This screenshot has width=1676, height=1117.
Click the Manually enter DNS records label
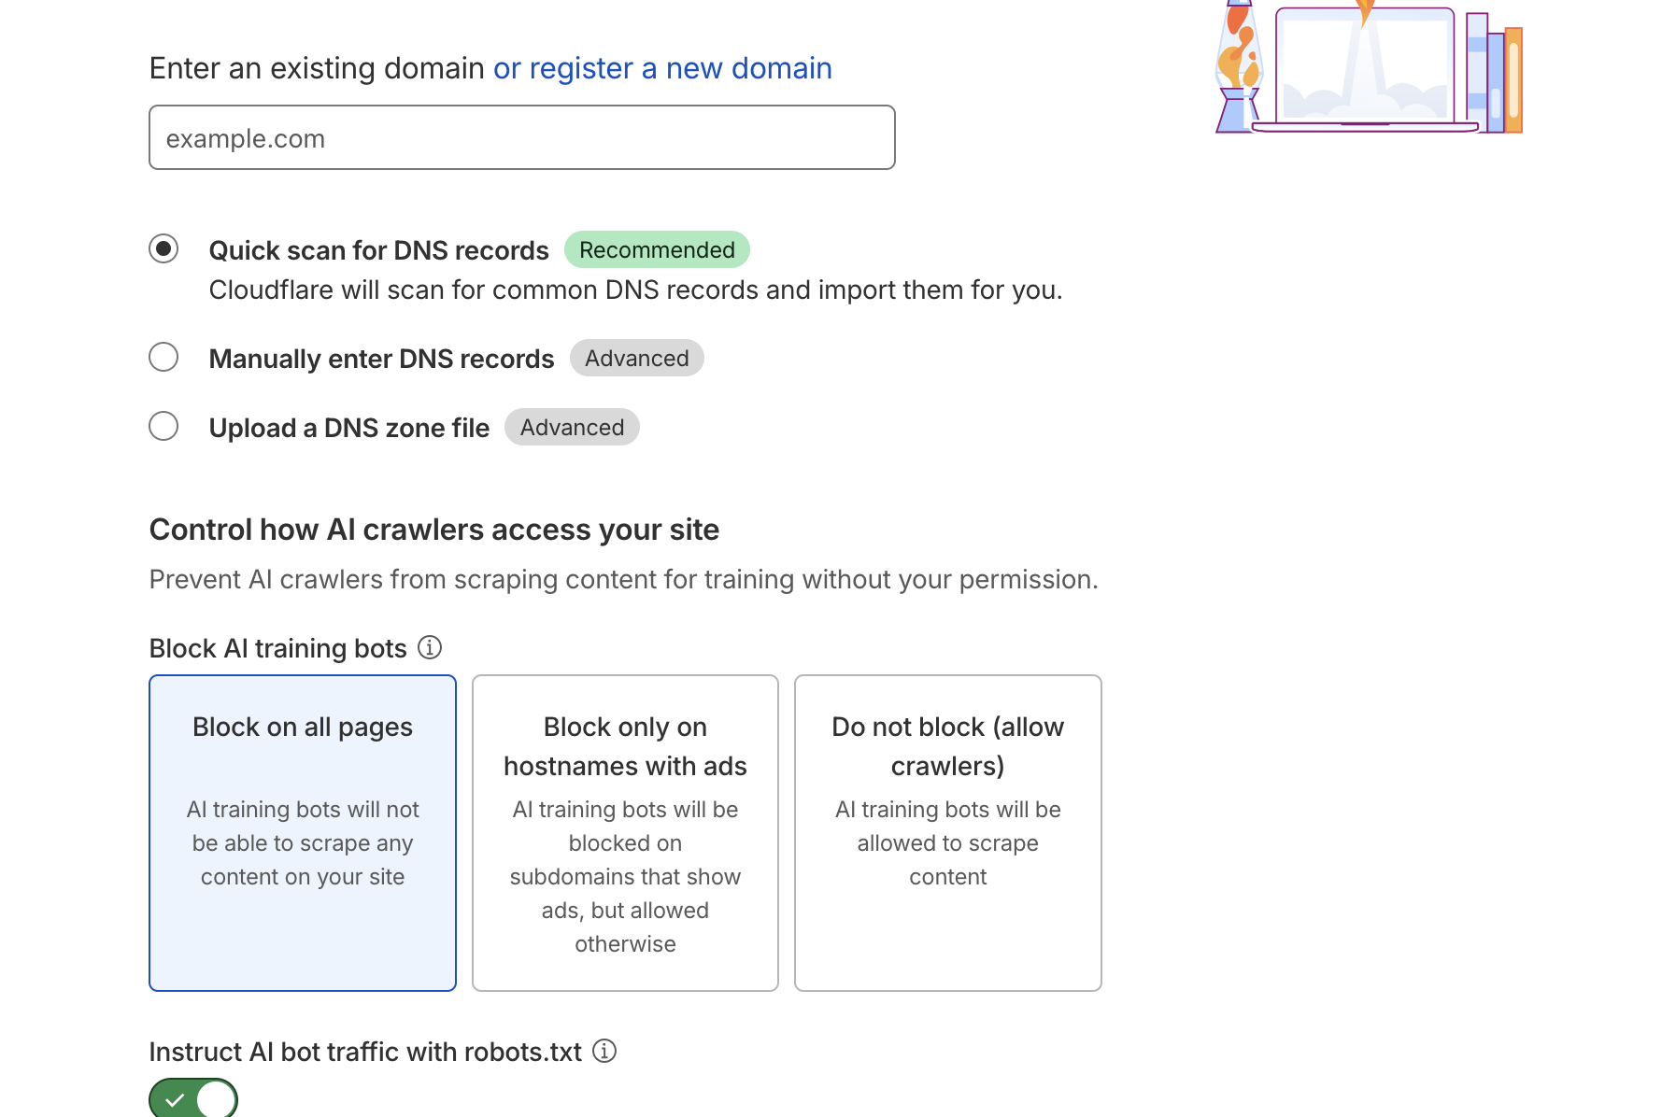[x=381, y=359]
